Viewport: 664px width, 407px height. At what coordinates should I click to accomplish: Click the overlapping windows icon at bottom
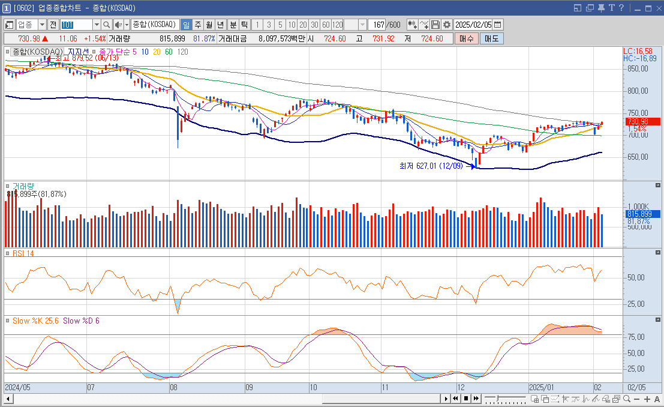(545, 399)
